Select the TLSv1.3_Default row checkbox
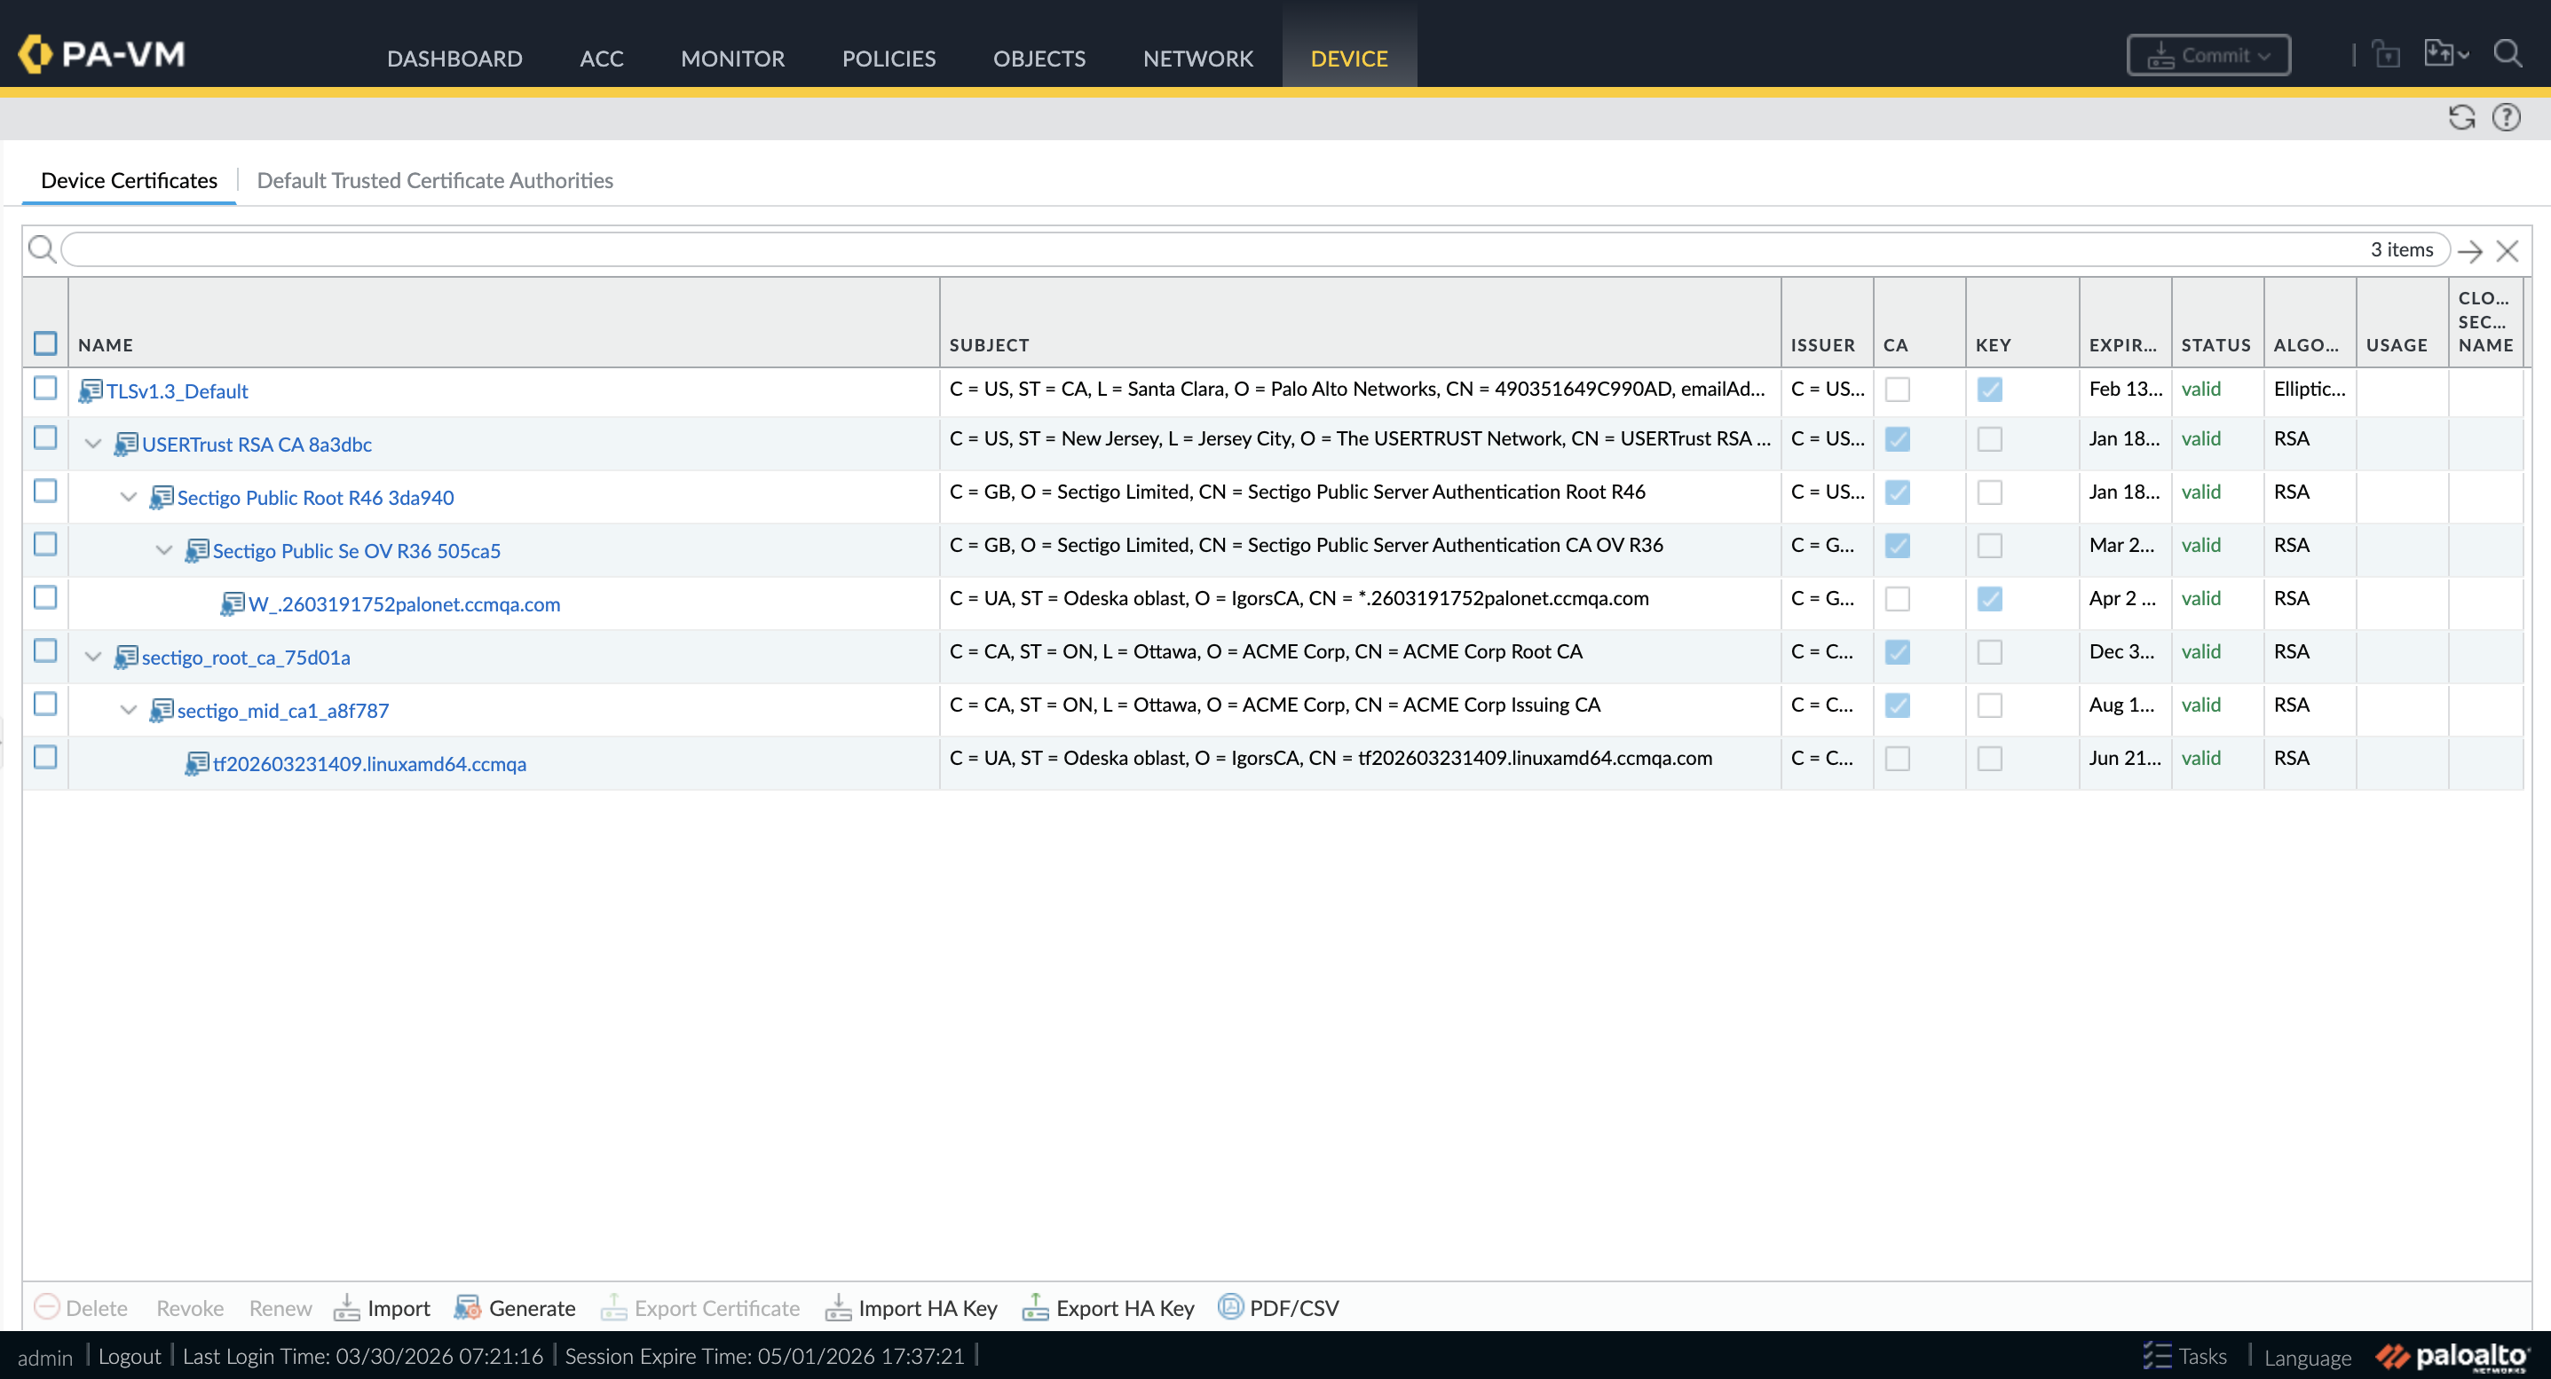 (x=45, y=388)
